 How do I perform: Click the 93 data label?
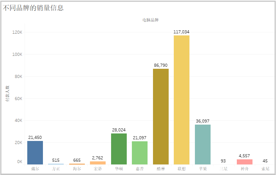[223, 161]
